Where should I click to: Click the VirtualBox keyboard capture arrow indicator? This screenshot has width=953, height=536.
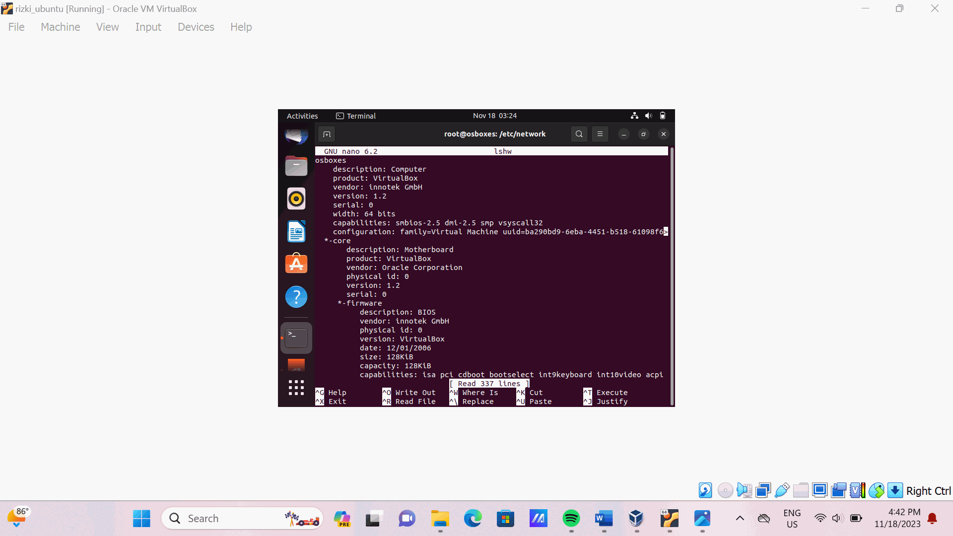coord(895,490)
